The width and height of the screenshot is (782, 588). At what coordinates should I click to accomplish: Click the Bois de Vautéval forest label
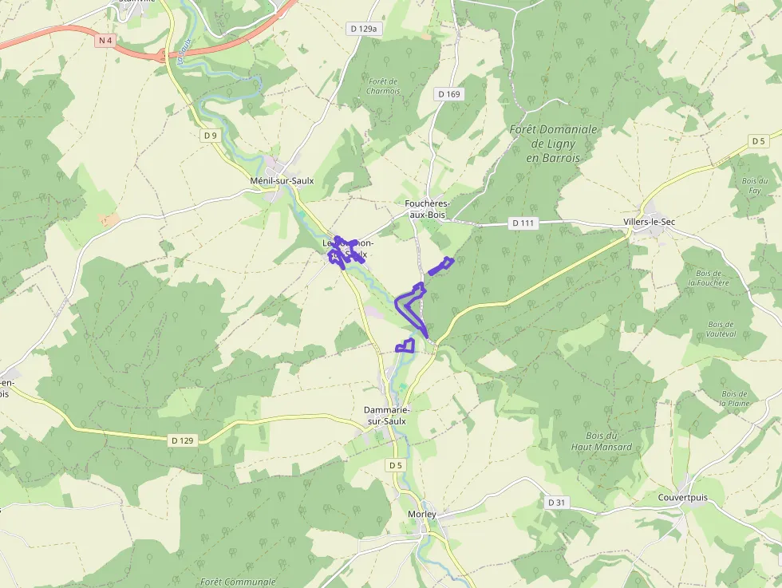[721, 330]
